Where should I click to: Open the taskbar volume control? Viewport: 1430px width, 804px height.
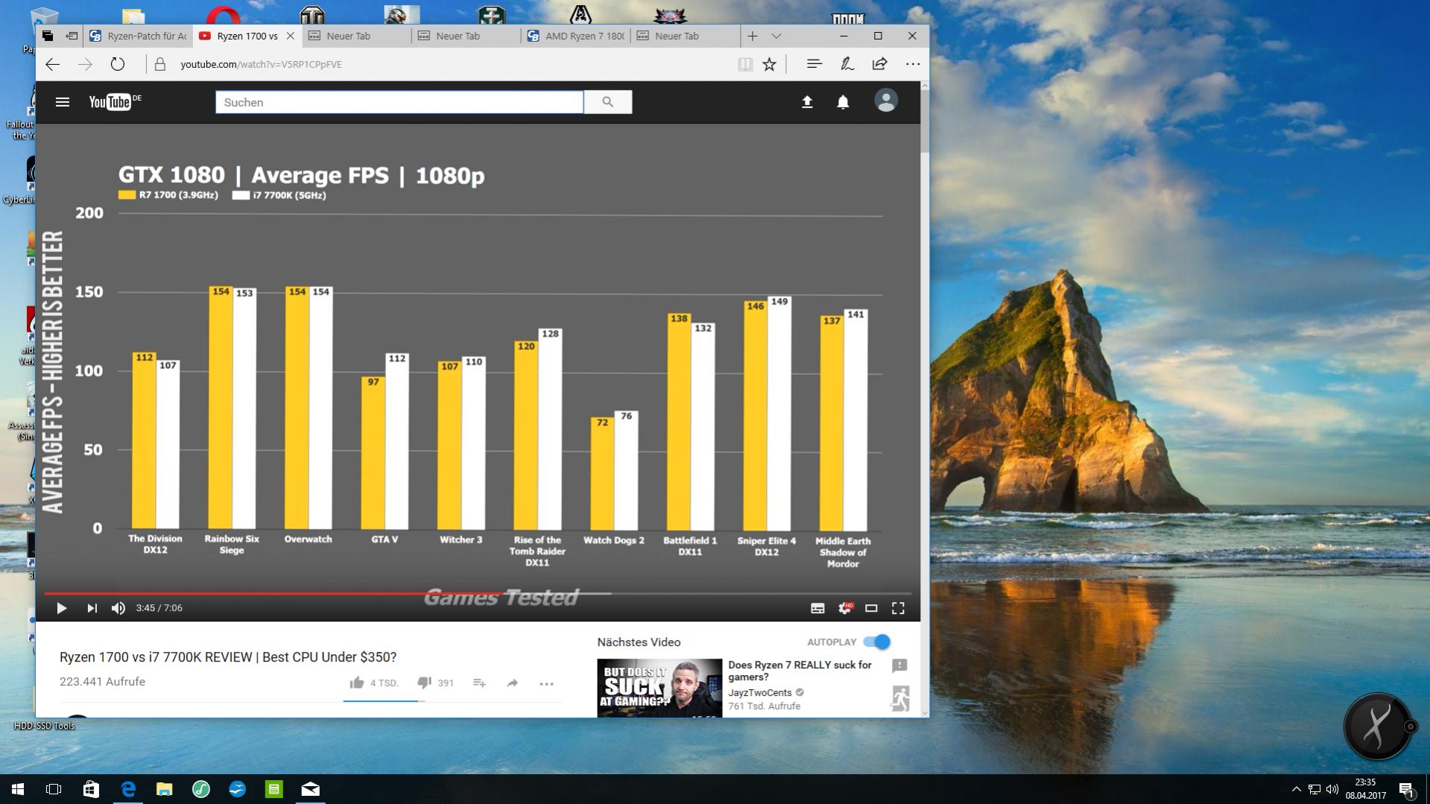tap(1332, 789)
